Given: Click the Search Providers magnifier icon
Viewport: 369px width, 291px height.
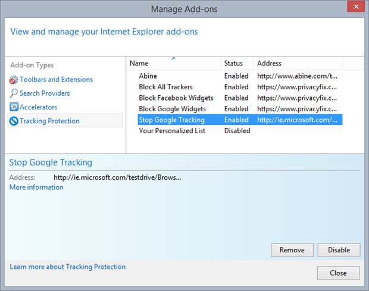Looking at the screenshot, I should click(14, 93).
